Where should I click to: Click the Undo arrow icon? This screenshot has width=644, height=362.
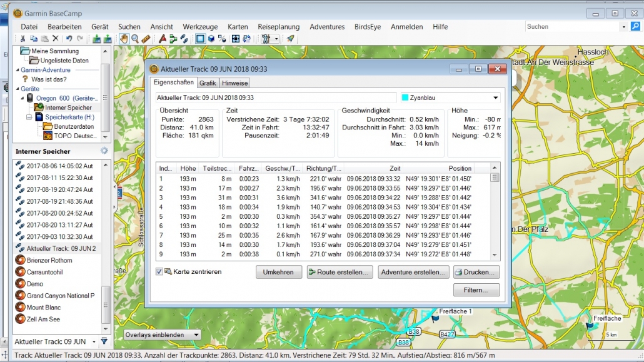[69, 39]
